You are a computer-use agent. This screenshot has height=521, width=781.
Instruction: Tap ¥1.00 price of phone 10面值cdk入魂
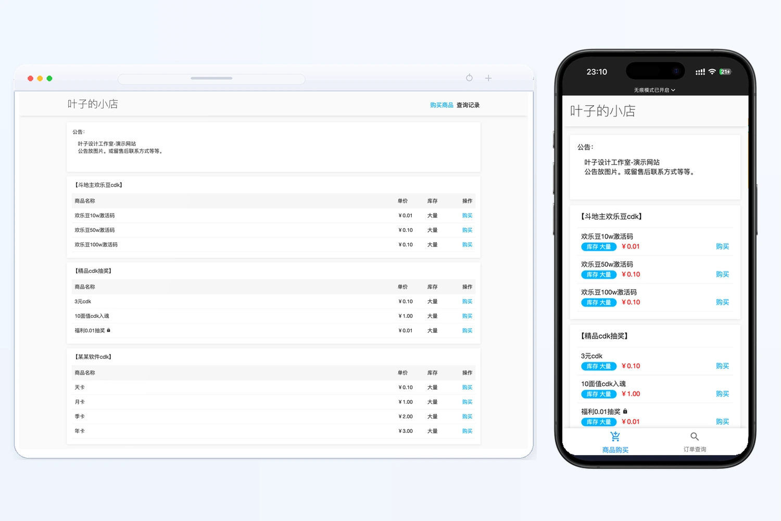631,394
